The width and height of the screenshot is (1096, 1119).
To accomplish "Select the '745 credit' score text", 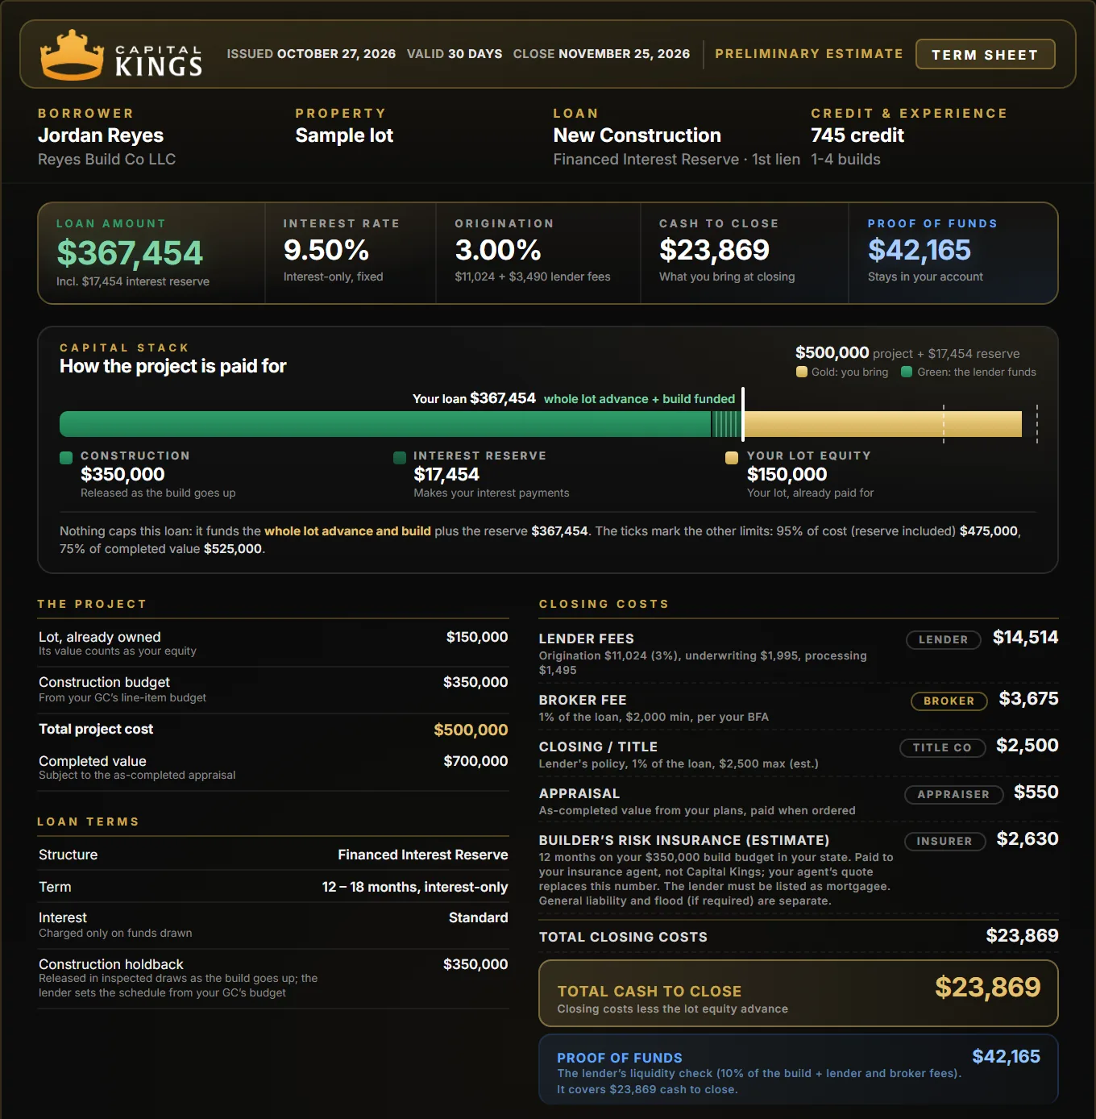I will [857, 135].
